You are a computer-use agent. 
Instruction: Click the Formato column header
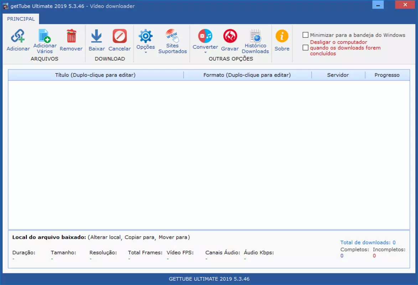click(x=247, y=75)
